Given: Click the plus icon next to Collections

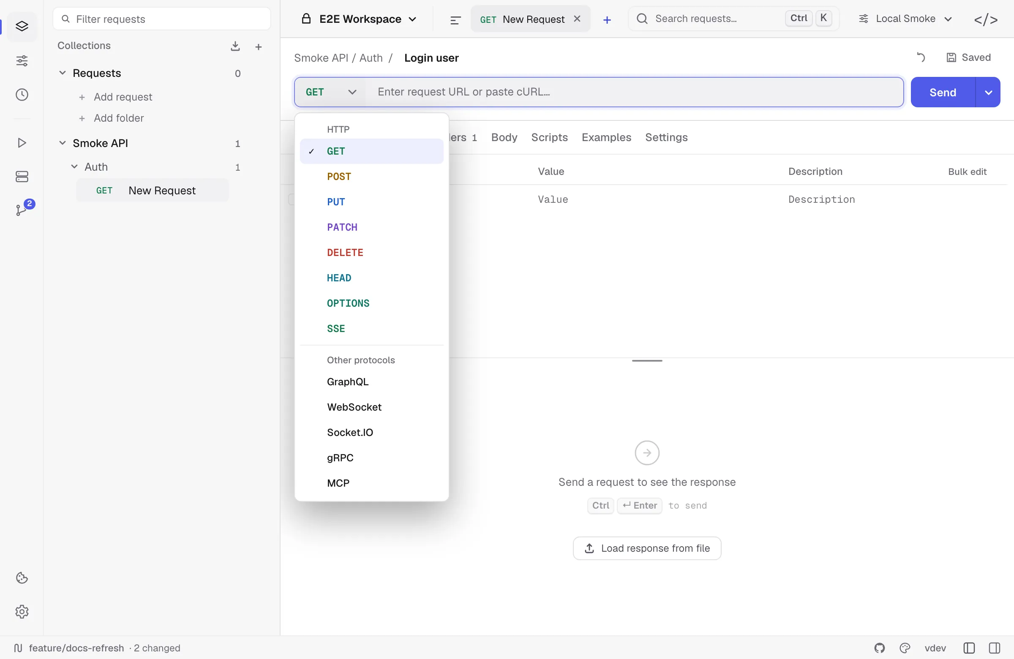Looking at the screenshot, I should tap(258, 47).
